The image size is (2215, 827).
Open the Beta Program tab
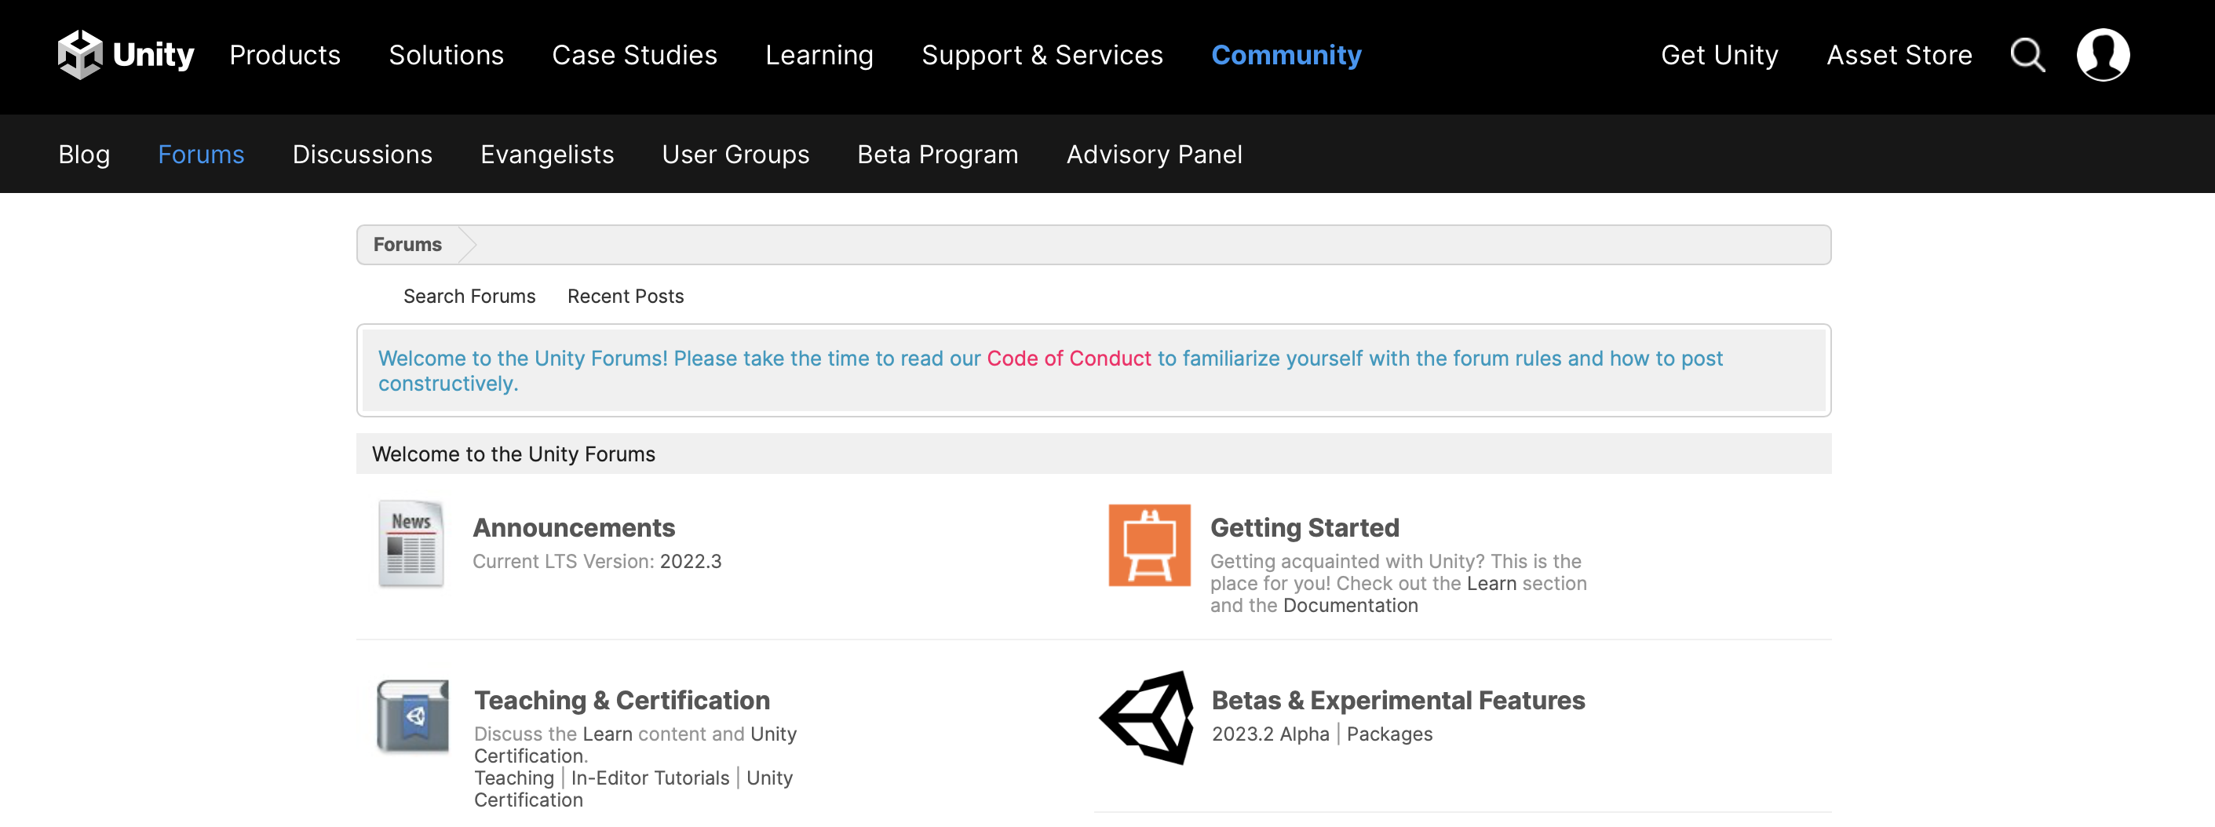pyautogui.click(x=937, y=154)
